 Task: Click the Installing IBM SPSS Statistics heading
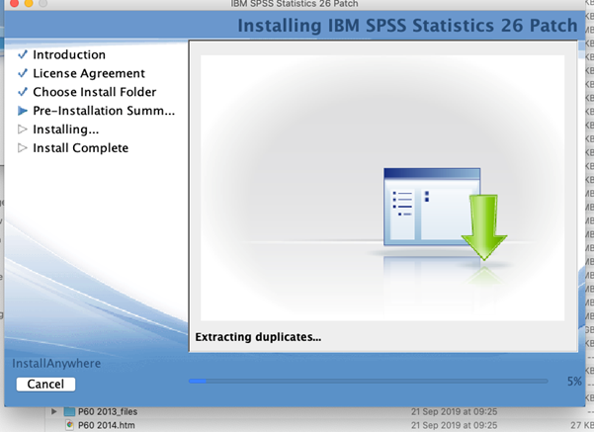[x=407, y=26]
